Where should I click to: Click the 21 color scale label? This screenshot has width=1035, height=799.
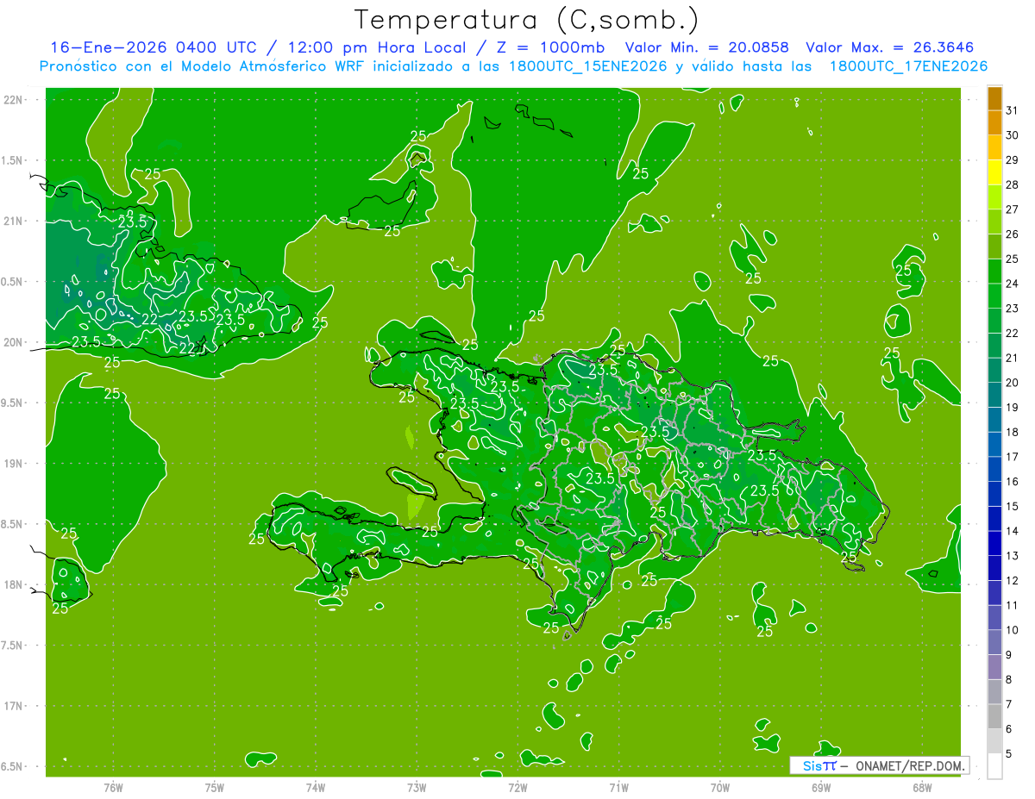(1012, 358)
